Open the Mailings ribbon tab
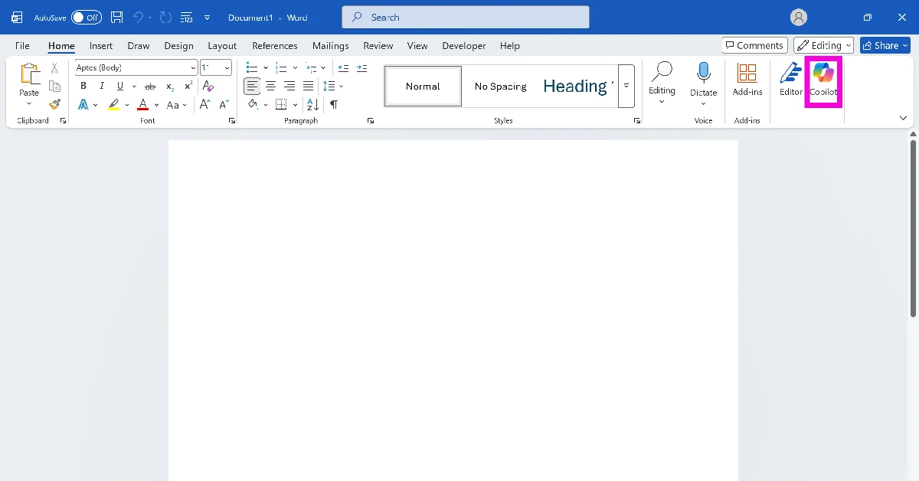Screen dimensions: 919x481 coord(330,45)
